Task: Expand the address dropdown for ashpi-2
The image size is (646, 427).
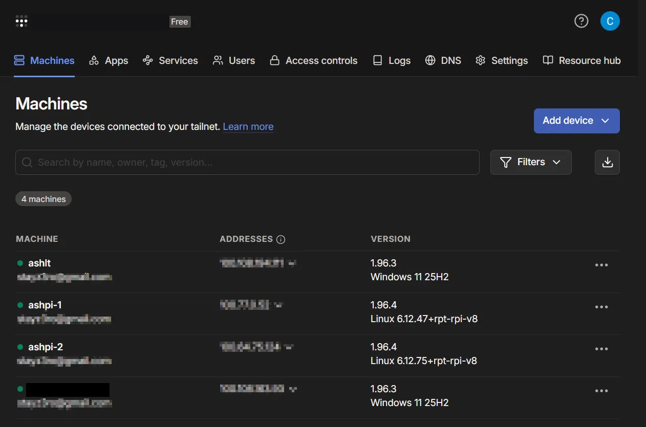Action: (289, 347)
